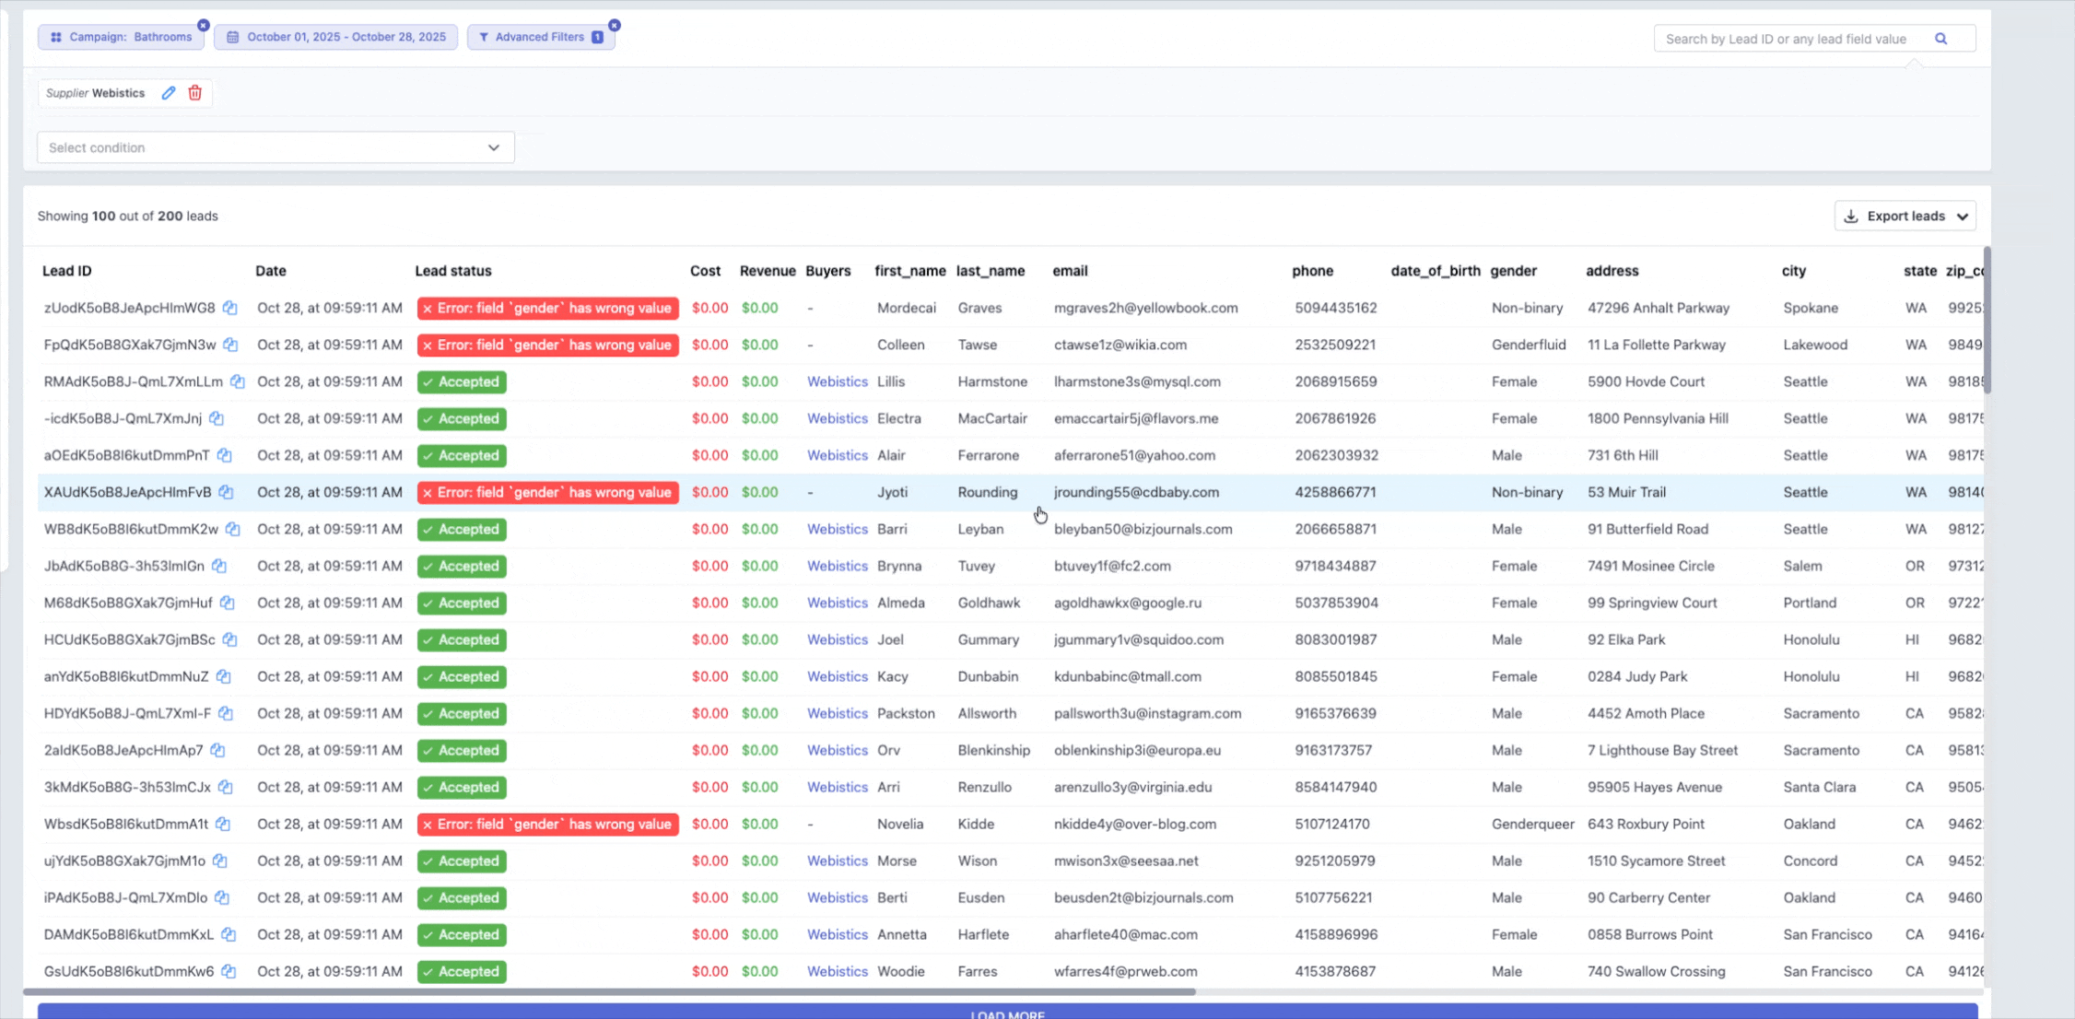The width and height of the screenshot is (2075, 1019).
Task: Remove the Campaign Bathrooms filter with its x badge
Action: coord(204,25)
